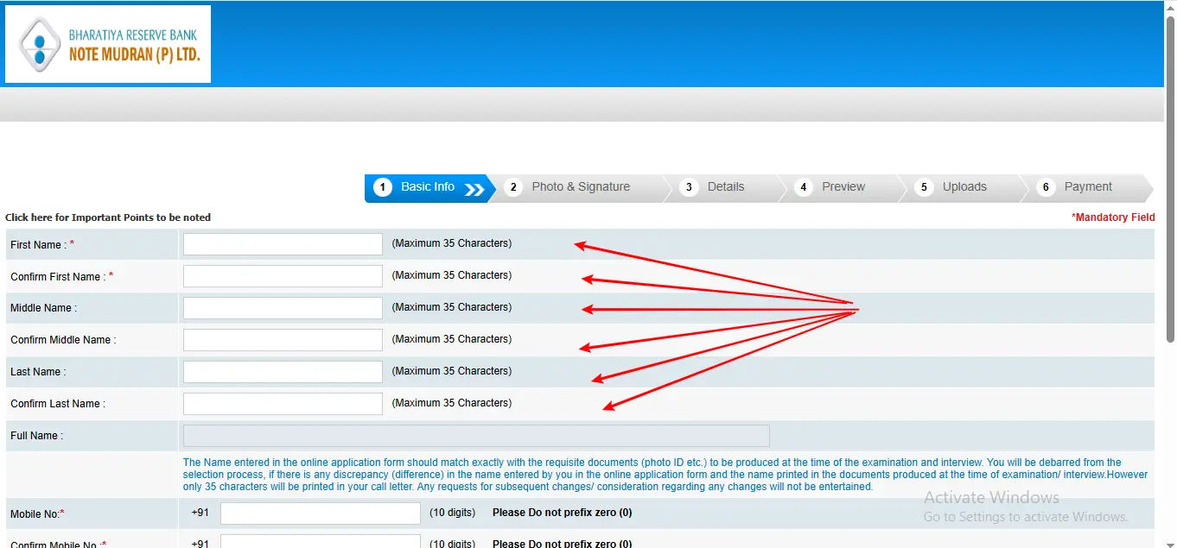
Task: Select the Preview step tab
Action: click(x=843, y=187)
